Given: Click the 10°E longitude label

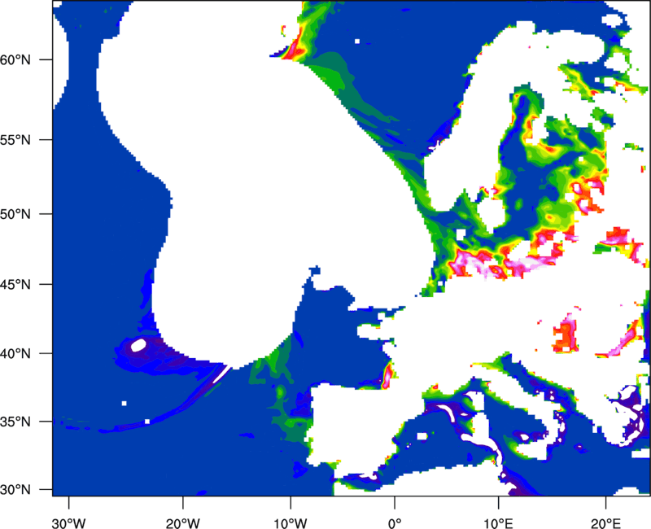Looking at the screenshot, I should coord(498,523).
